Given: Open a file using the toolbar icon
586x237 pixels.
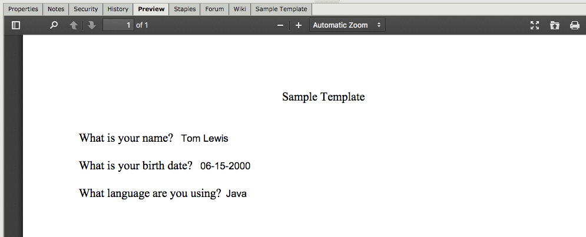Looking at the screenshot, I should [555, 25].
